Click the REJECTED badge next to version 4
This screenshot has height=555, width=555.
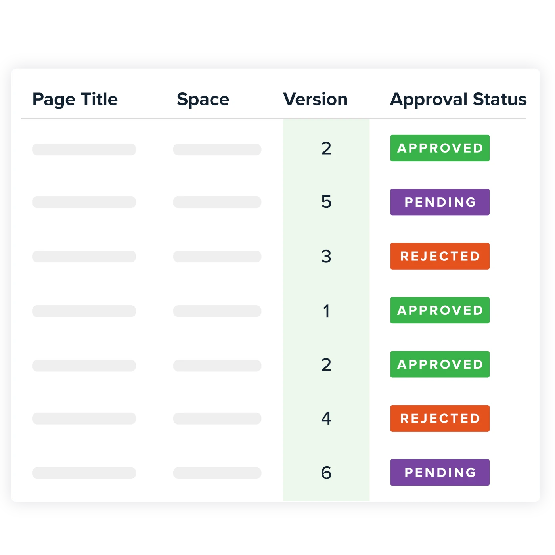click(440, 418)
